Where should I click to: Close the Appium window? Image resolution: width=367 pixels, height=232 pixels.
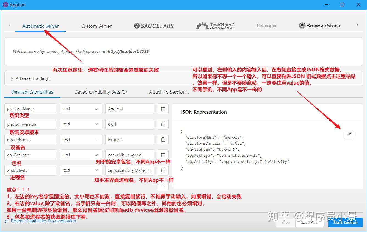[358, 5]
